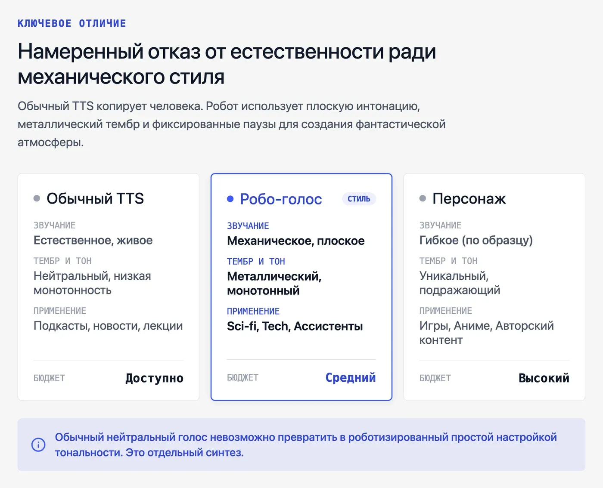Click the value Уникальный, подражающий

tap(460, 283)
